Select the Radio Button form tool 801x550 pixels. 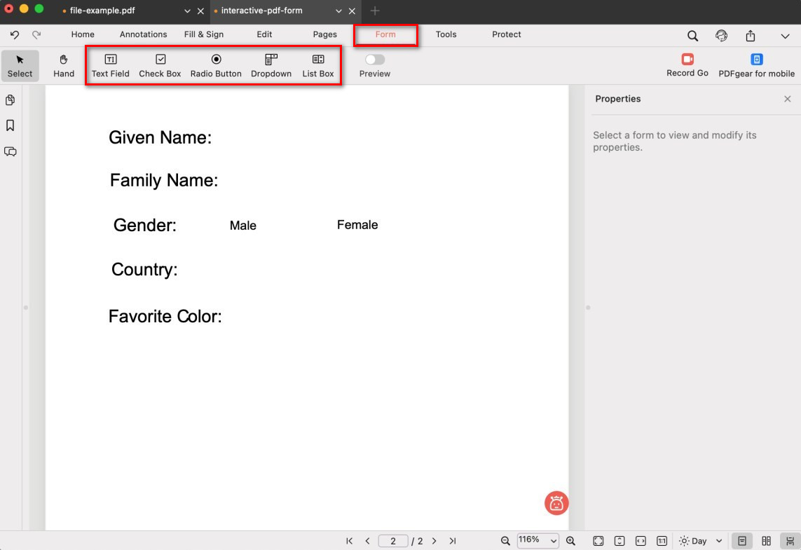[x=216, y=66]
